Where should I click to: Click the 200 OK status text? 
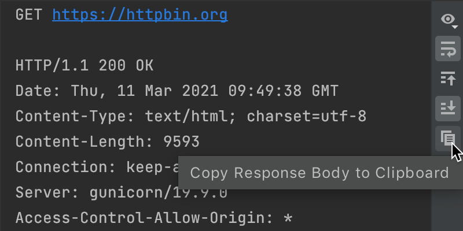[126, 65]
